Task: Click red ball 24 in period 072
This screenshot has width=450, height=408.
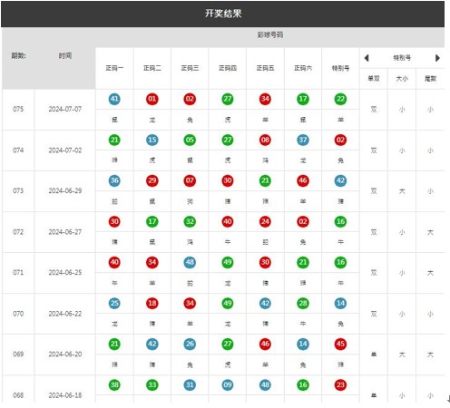Action: click(265, 221)
